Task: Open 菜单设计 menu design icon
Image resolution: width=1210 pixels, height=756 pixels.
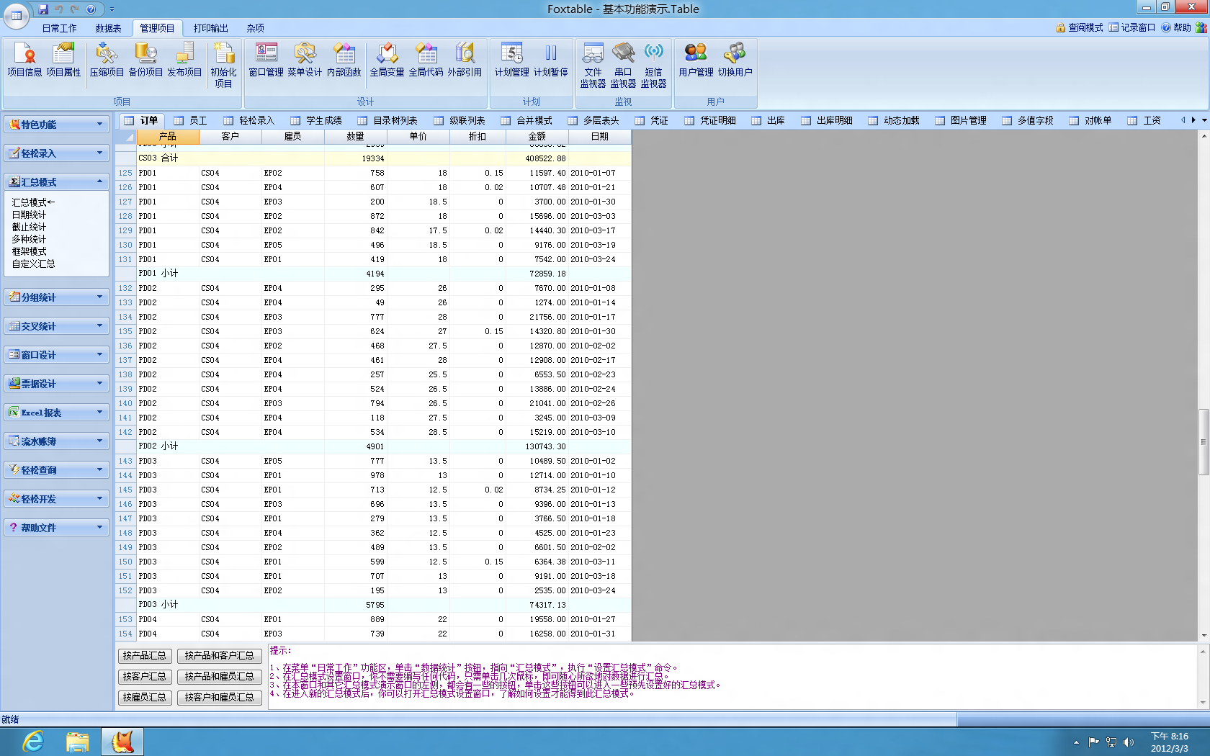Action: click(x=305, y=59)
